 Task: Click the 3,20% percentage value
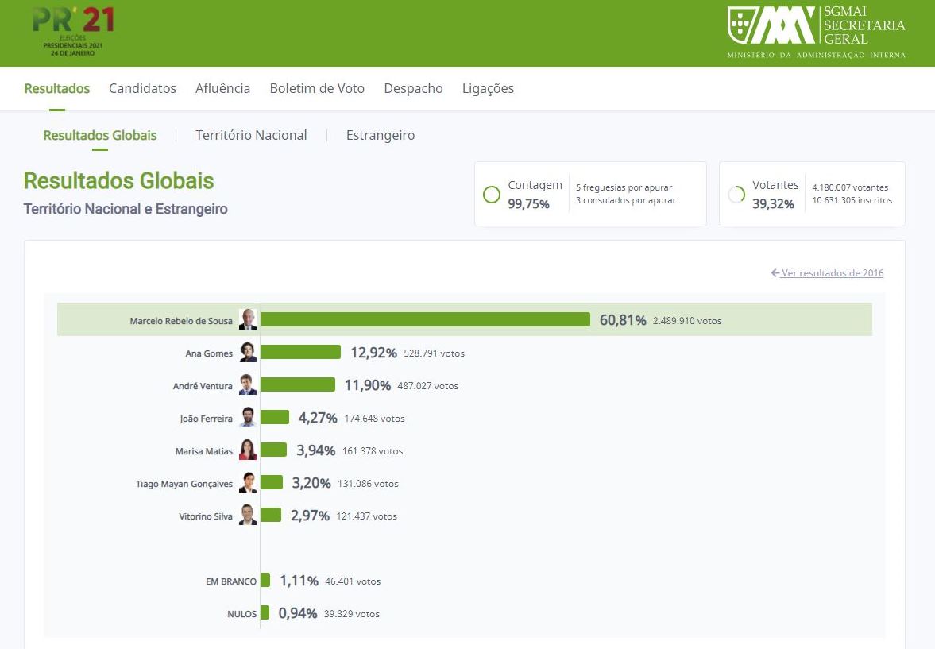311,482
